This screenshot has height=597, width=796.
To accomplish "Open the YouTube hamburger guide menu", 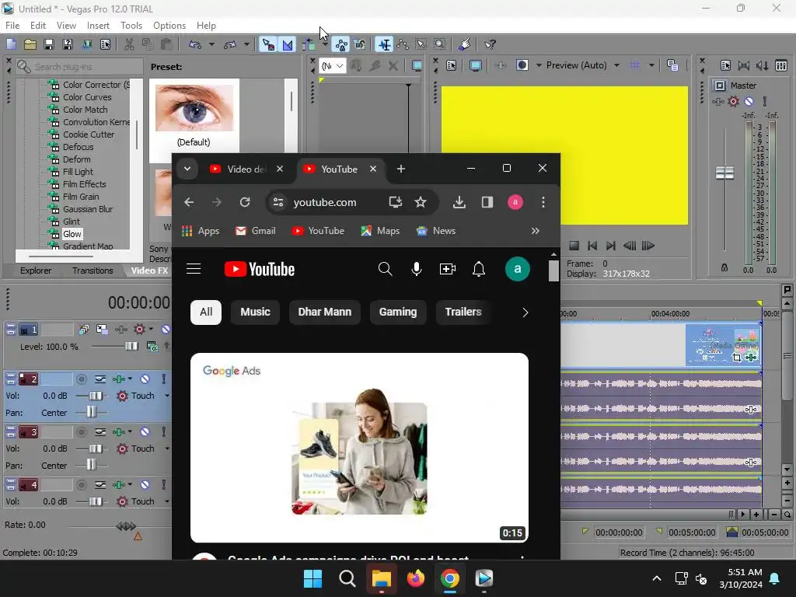I will click(194, 269).
